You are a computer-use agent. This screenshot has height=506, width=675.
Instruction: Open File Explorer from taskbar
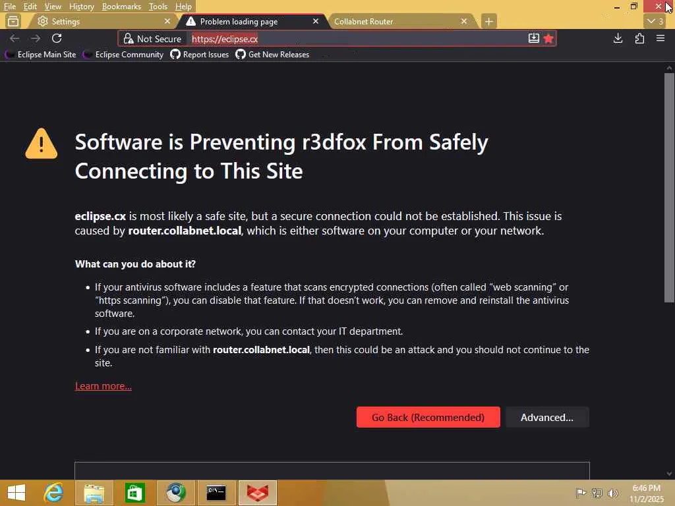click(94, 493)
